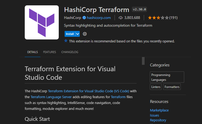Click the Resources heading
This screenshot has height=124, width=202.
159,102
